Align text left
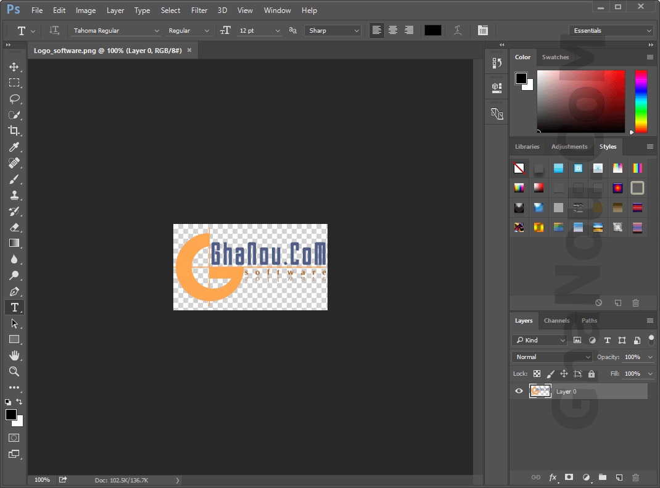Viewport: 660px width, 488px height. point(377,30)
